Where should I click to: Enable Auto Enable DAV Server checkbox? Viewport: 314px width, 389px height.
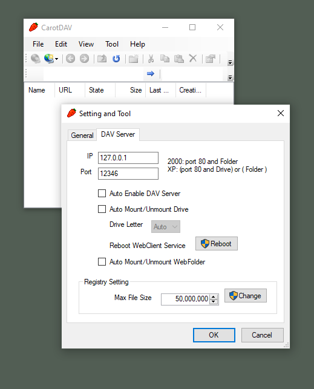pyautogui.click(x=102, y=193)
